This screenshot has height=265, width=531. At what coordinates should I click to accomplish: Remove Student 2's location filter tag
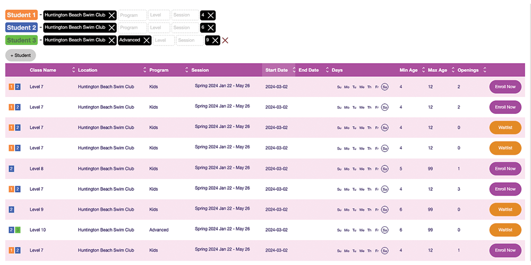(112, 28)
